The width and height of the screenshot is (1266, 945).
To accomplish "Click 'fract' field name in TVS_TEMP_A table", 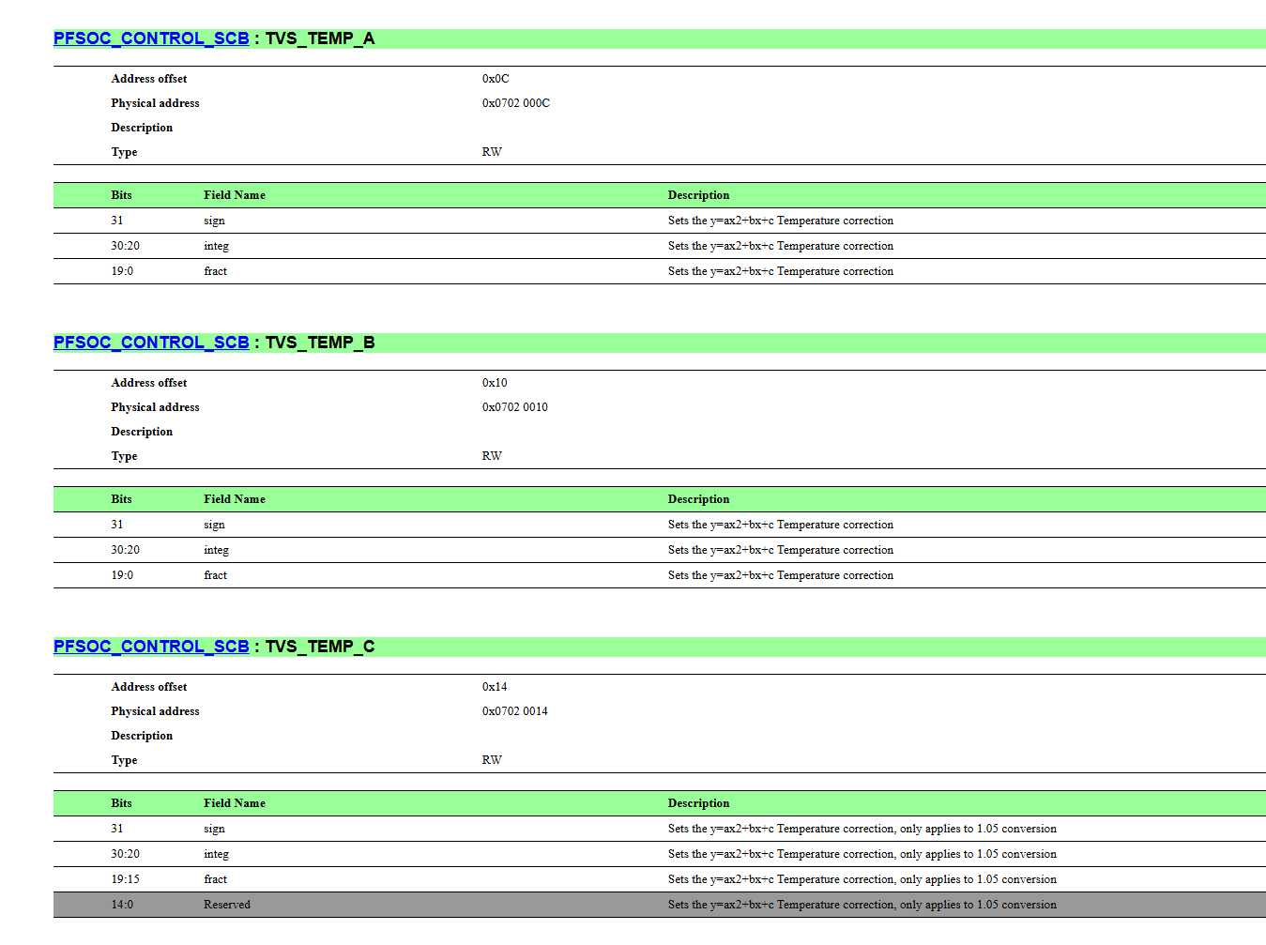I will (x=215, y=271).
